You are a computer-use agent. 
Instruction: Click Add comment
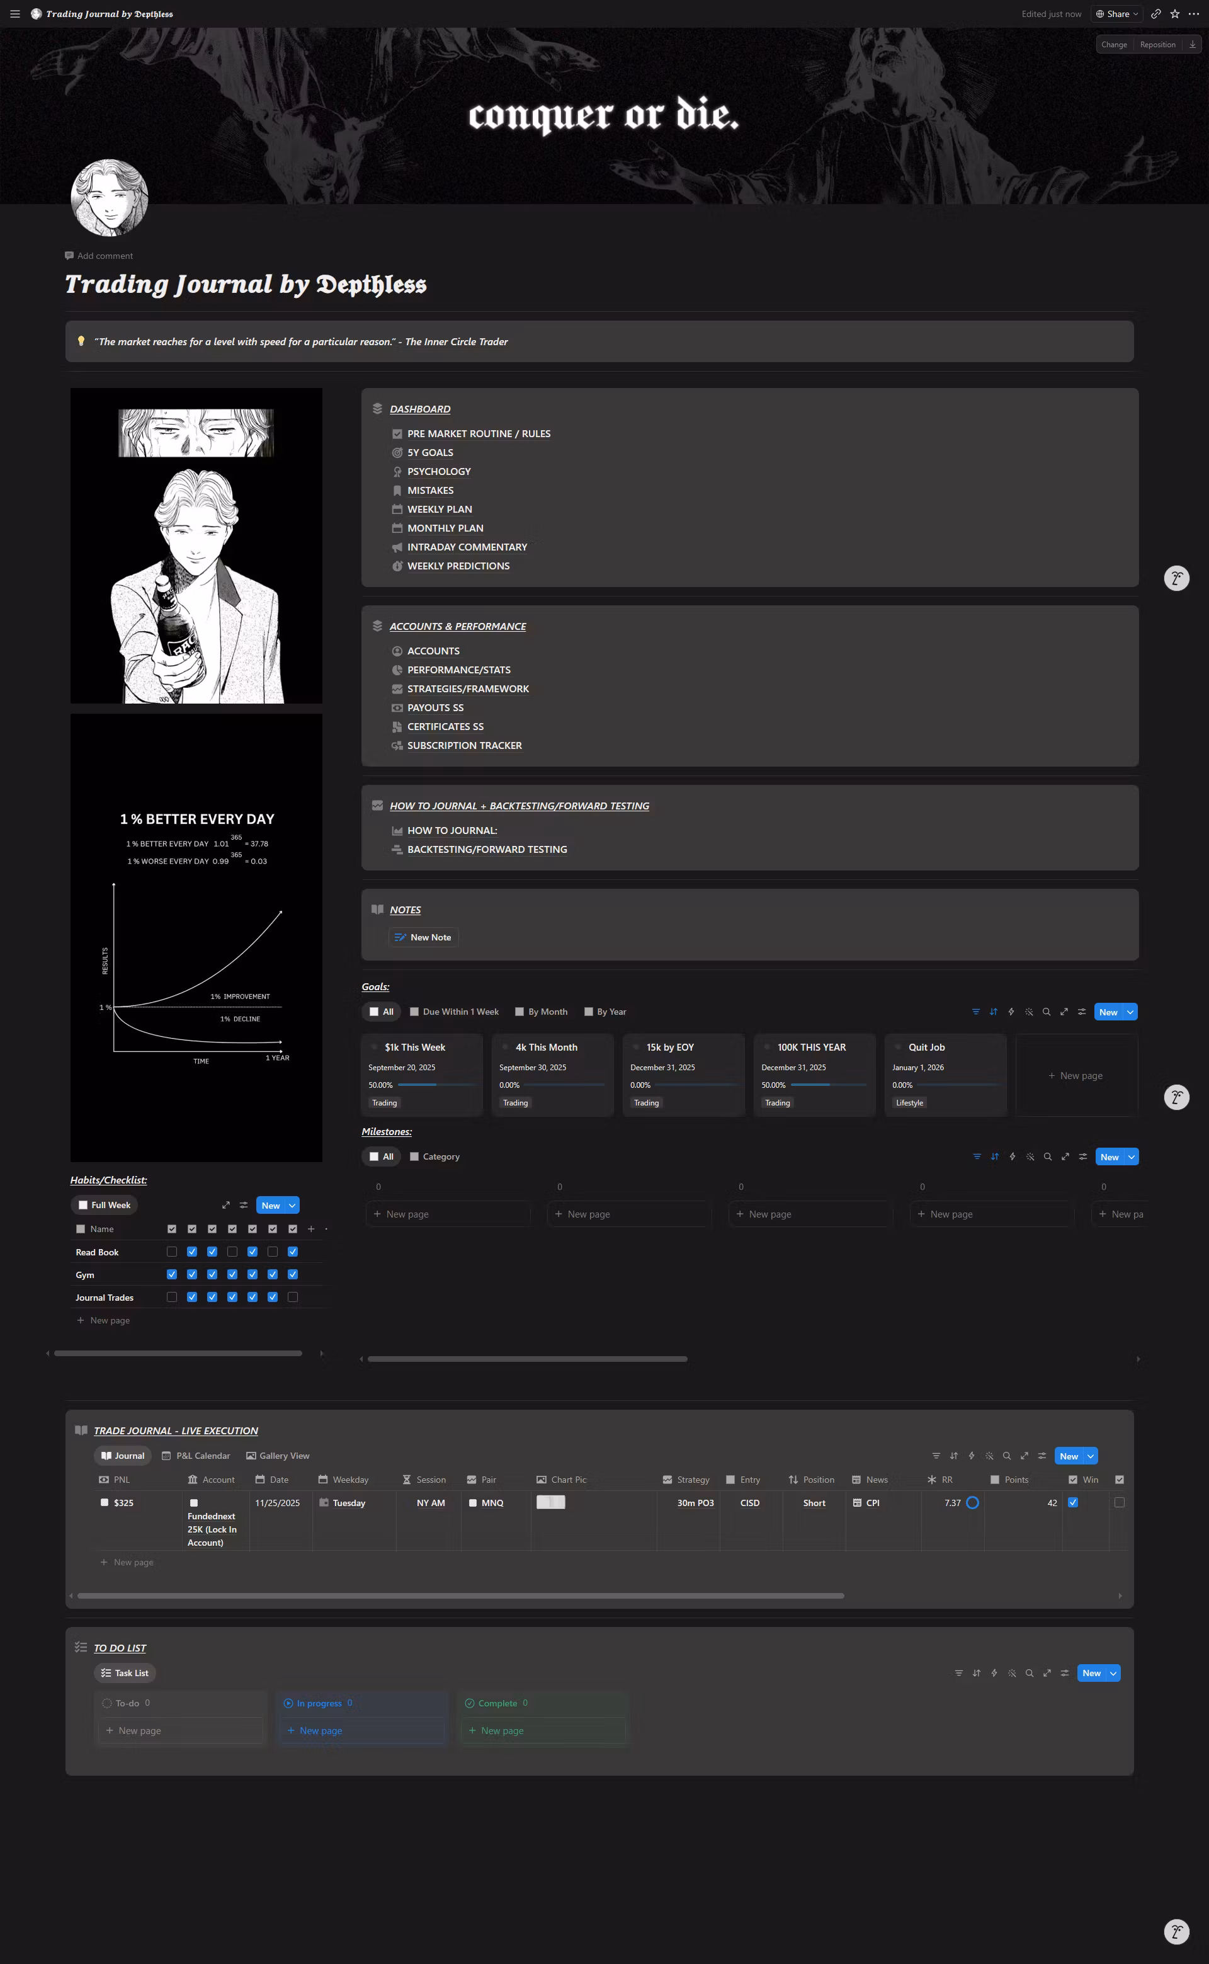[98, 256]
